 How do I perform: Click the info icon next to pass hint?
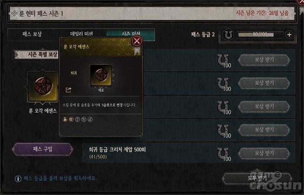18,179
